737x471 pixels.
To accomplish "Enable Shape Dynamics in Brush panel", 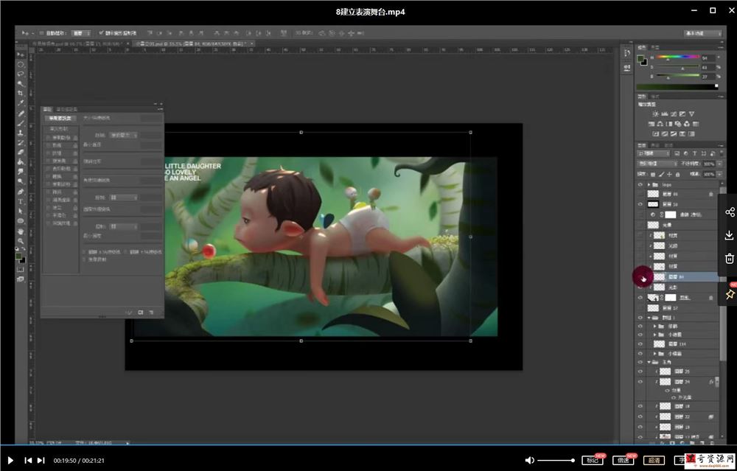I will click(49, 138).
